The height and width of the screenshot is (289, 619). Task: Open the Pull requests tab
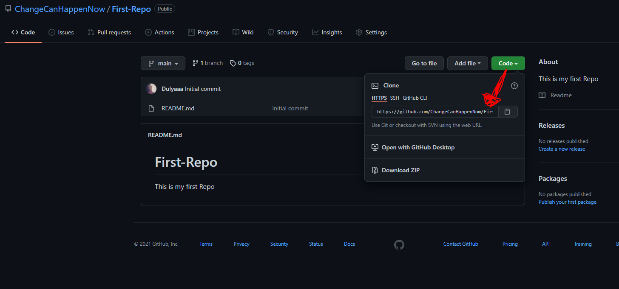click(109, 32)
